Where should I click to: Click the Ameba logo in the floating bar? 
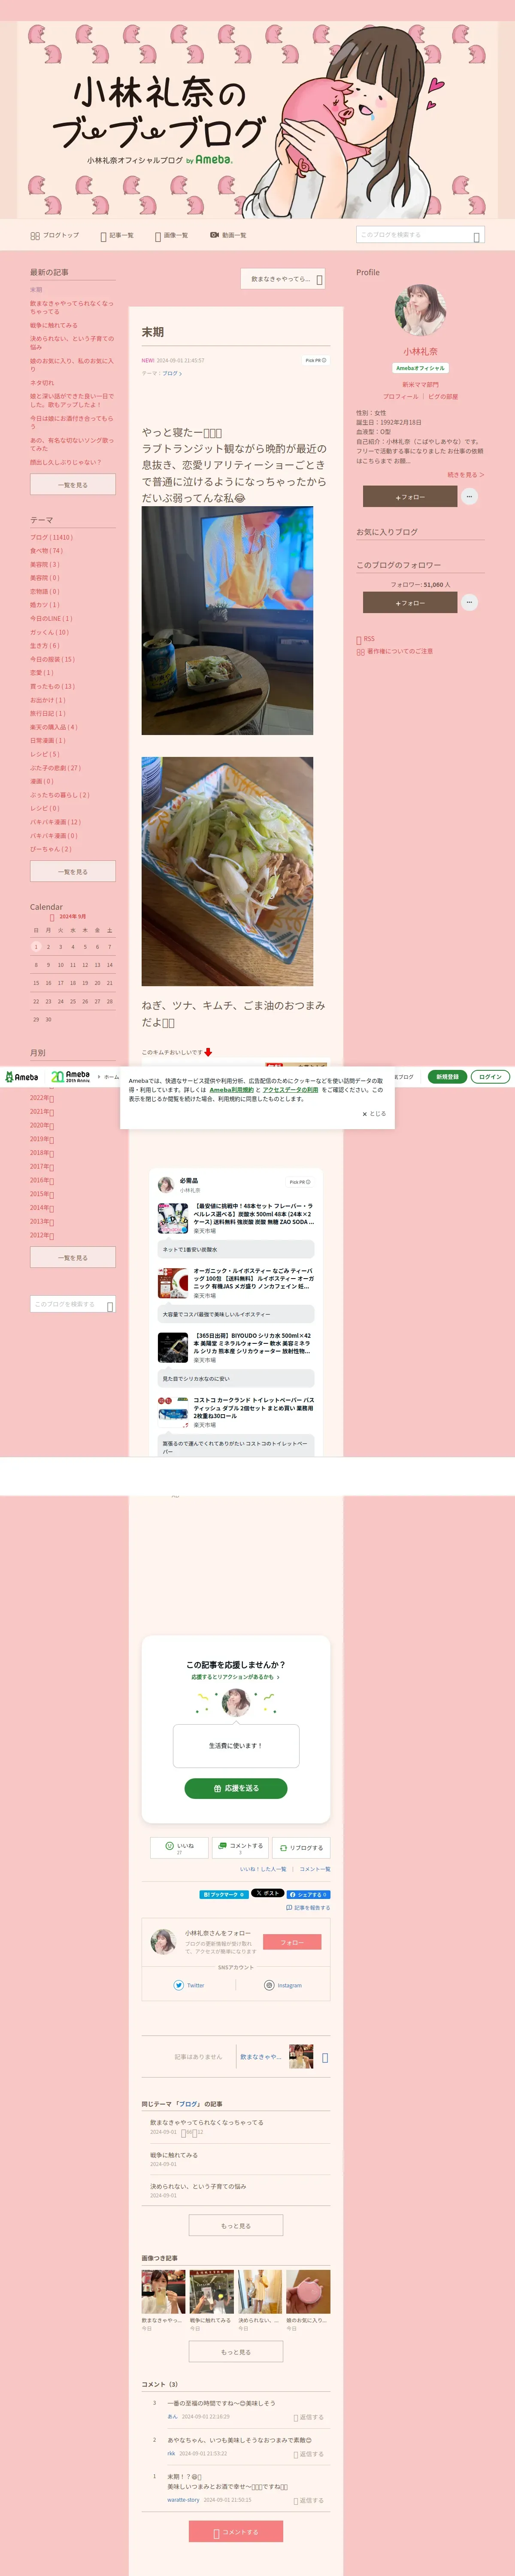point(22,1077)
